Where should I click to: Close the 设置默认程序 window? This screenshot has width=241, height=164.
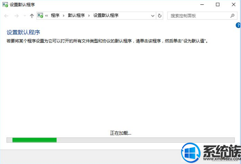click(x=233, y=4)
